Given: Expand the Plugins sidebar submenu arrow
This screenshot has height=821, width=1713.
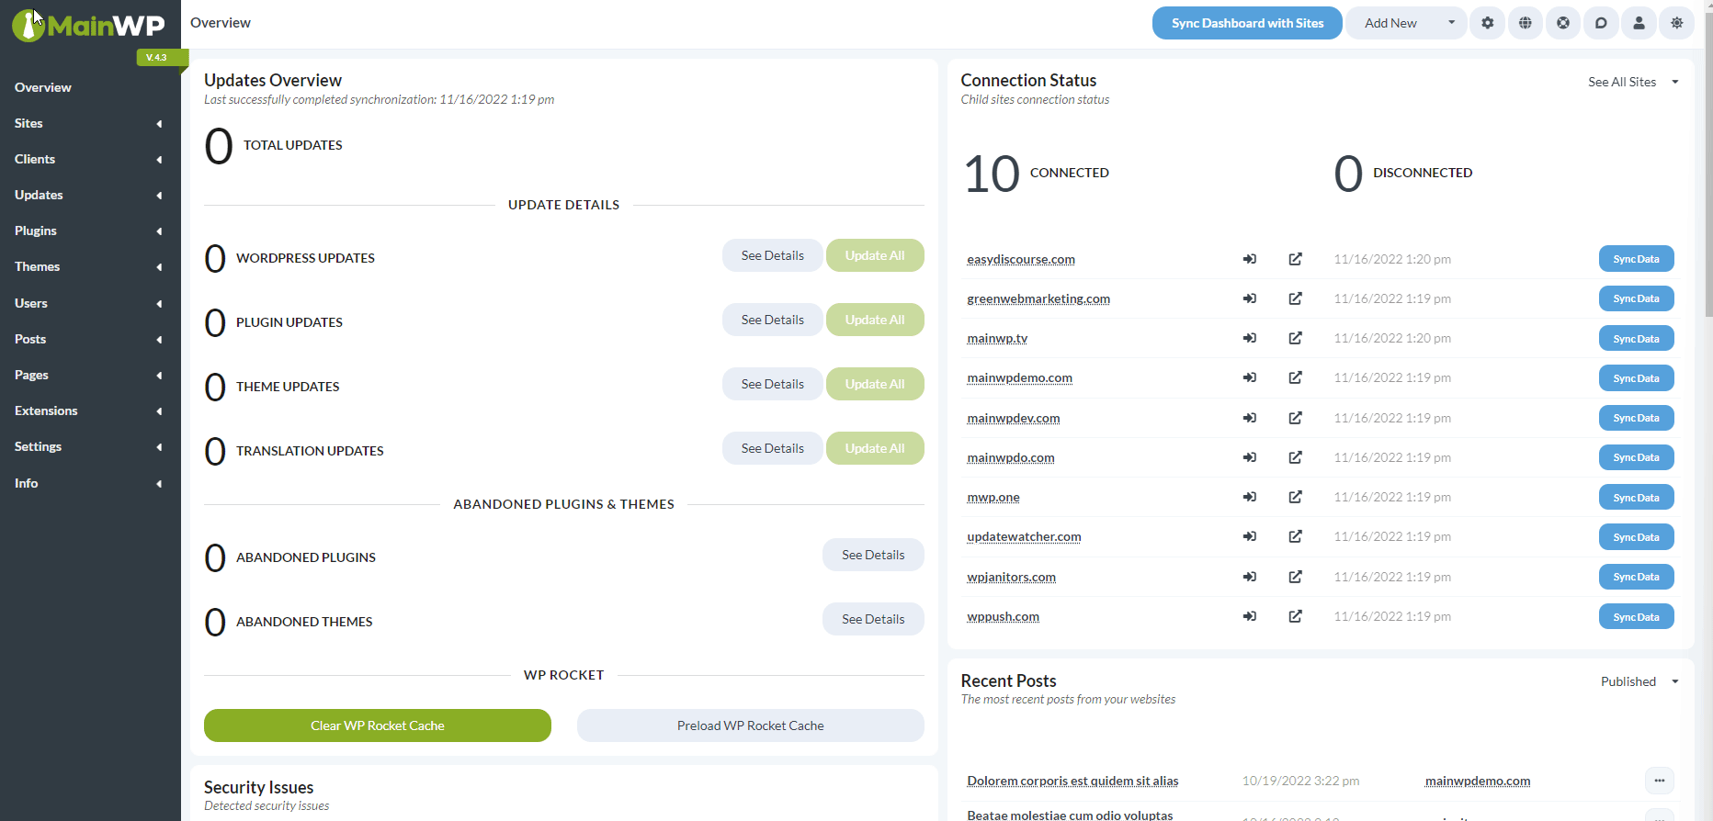Looking at the screenshot, I should coord(159,231).
